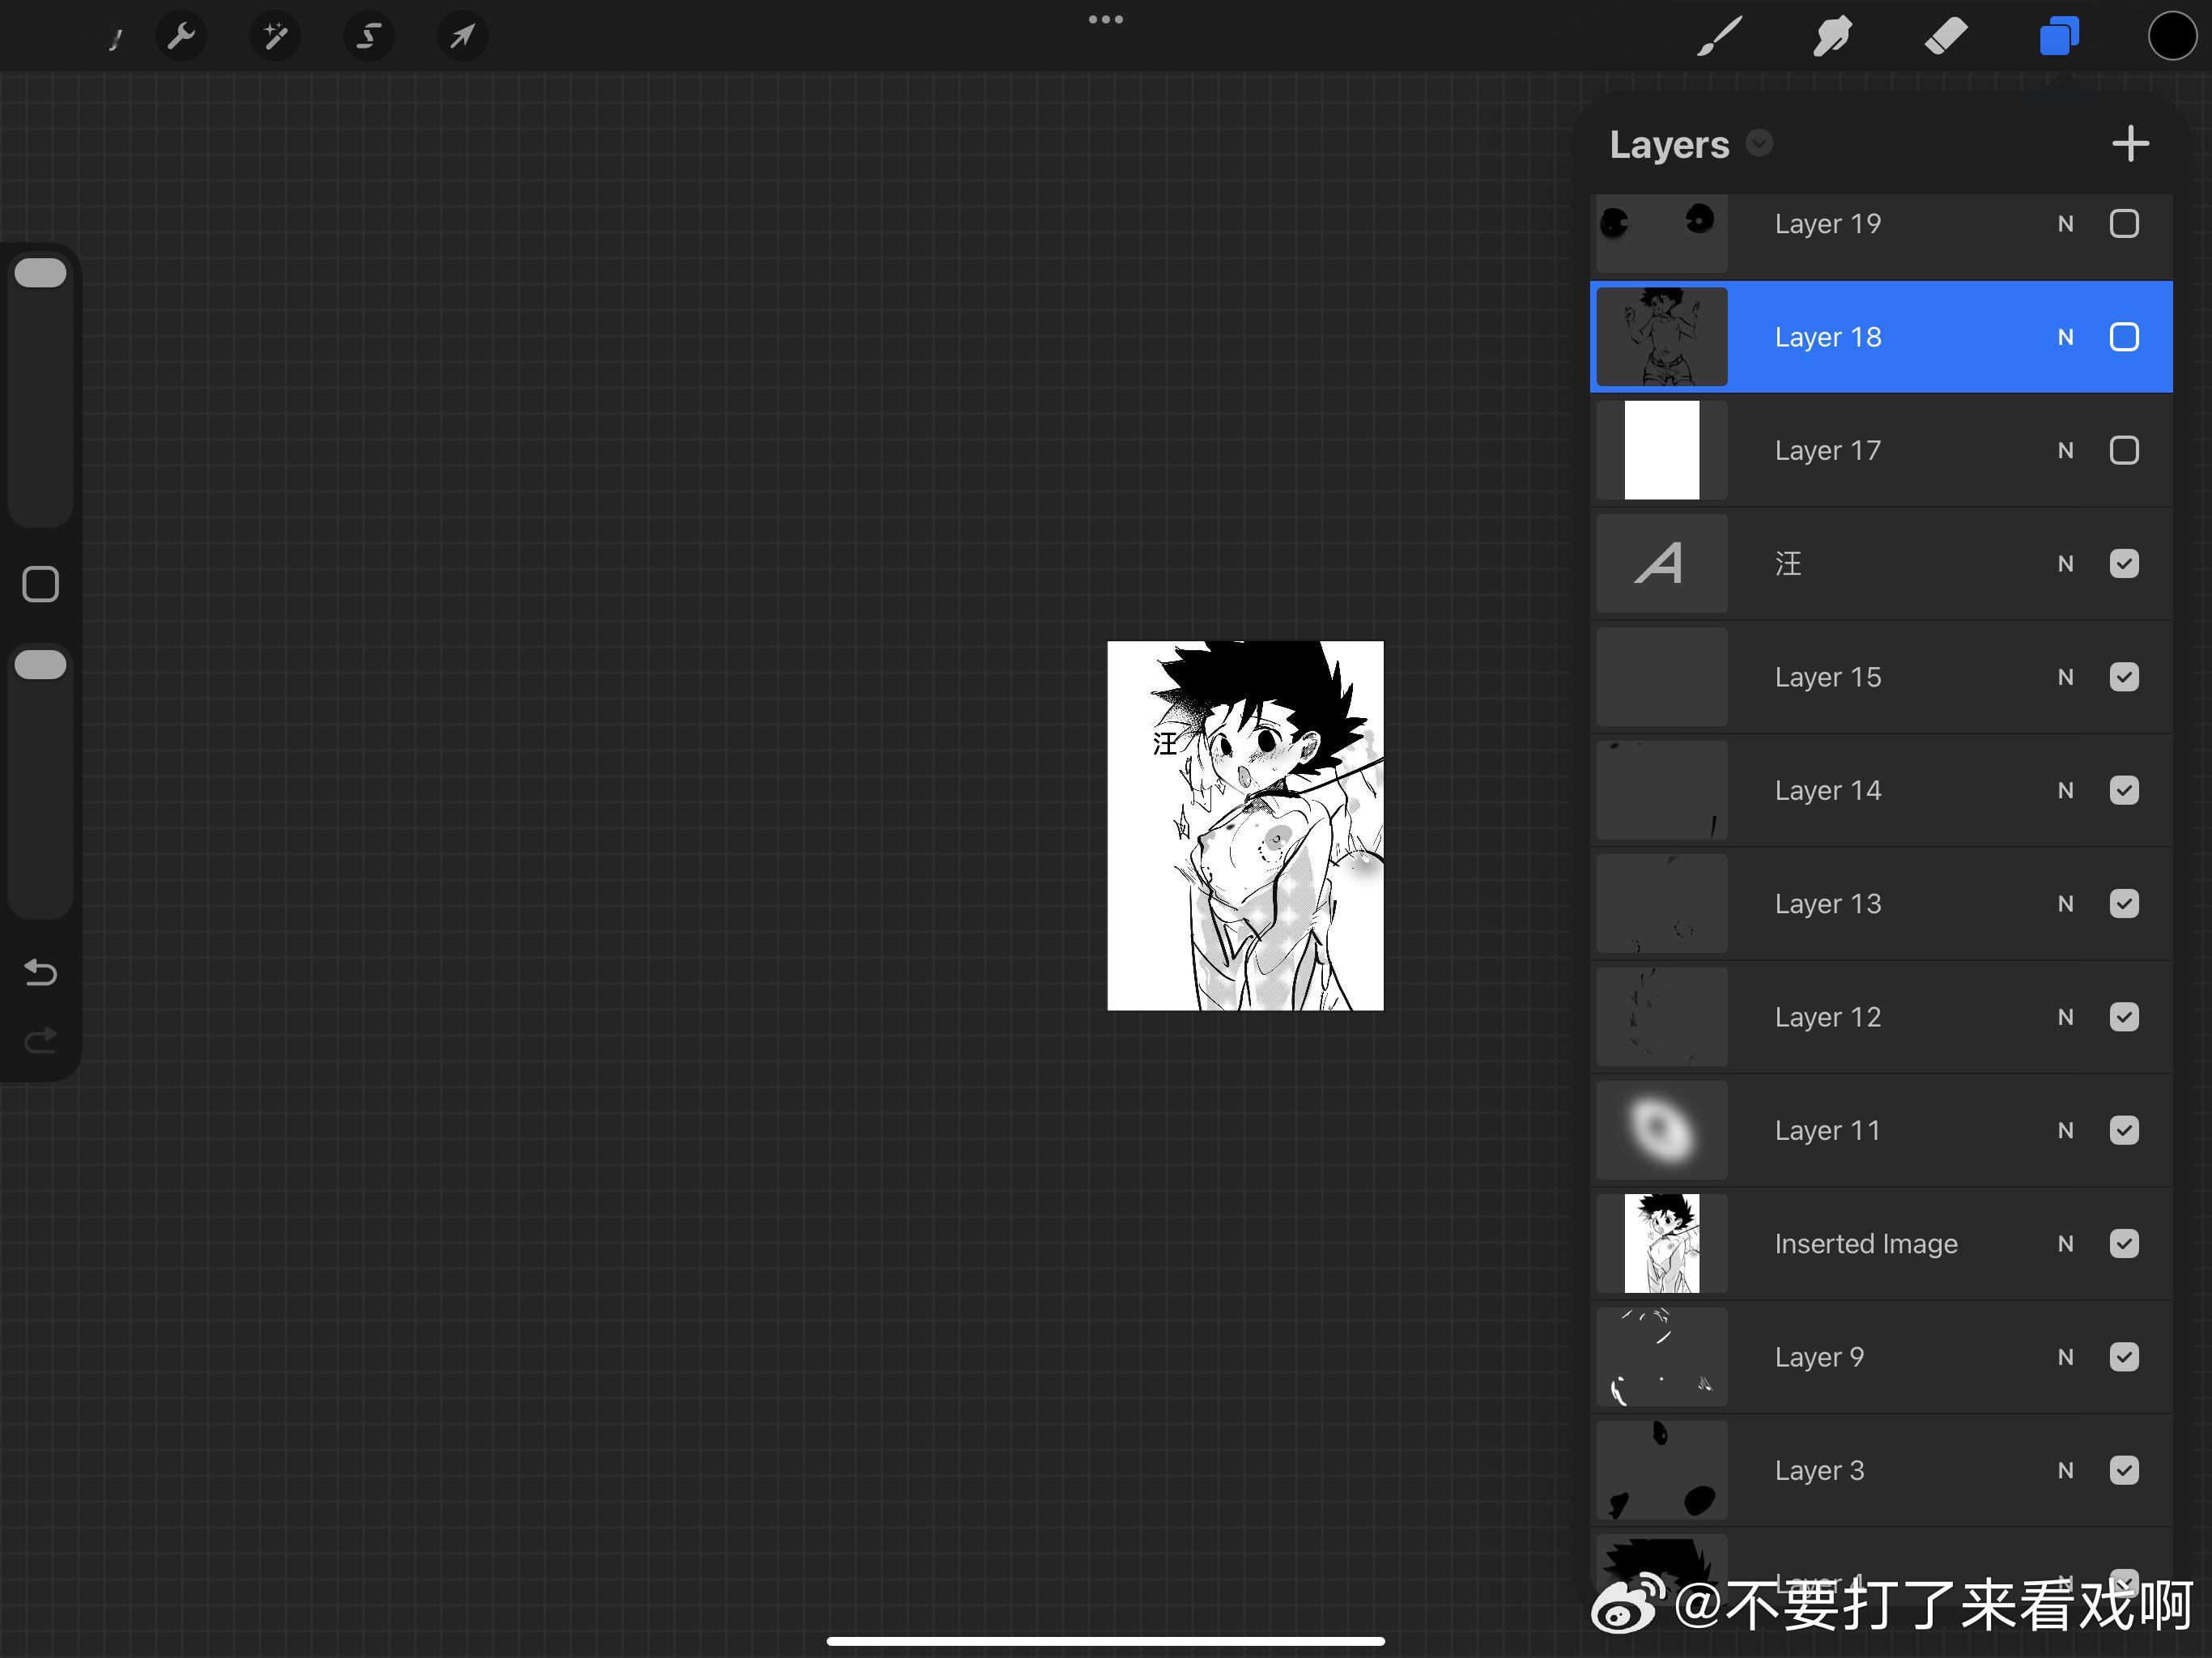Image resolution: width=2212 pixels, height=1658 pixels.
Task: Open blend mode N for Layer 12
Action: tap(2065, 1017)
